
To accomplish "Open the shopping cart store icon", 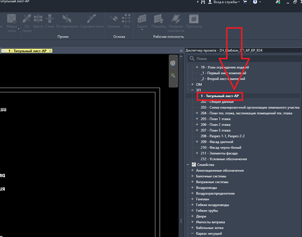I will coord(245,2).
